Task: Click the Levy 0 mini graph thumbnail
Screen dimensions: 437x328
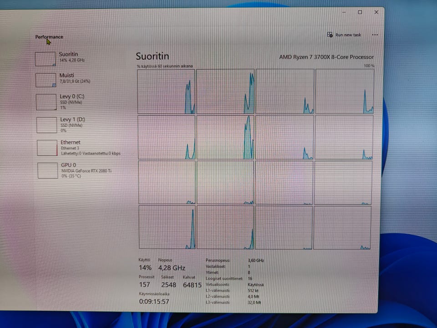Action: coord(46,102)
